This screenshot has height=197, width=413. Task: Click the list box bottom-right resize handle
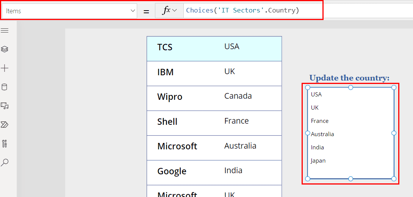[394, 179]
